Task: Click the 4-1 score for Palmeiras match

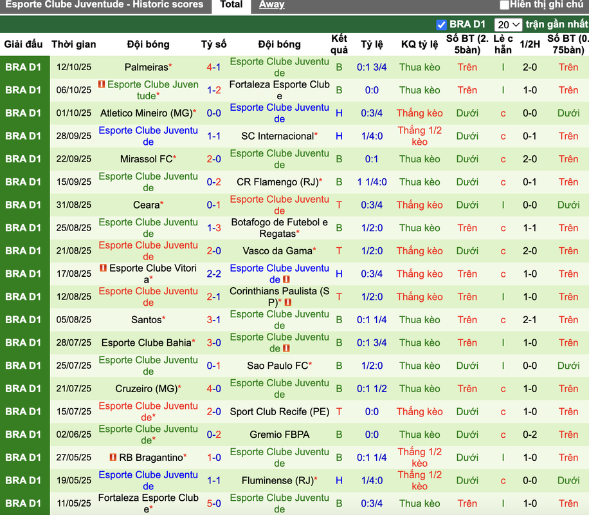Action: pos(213,68)
